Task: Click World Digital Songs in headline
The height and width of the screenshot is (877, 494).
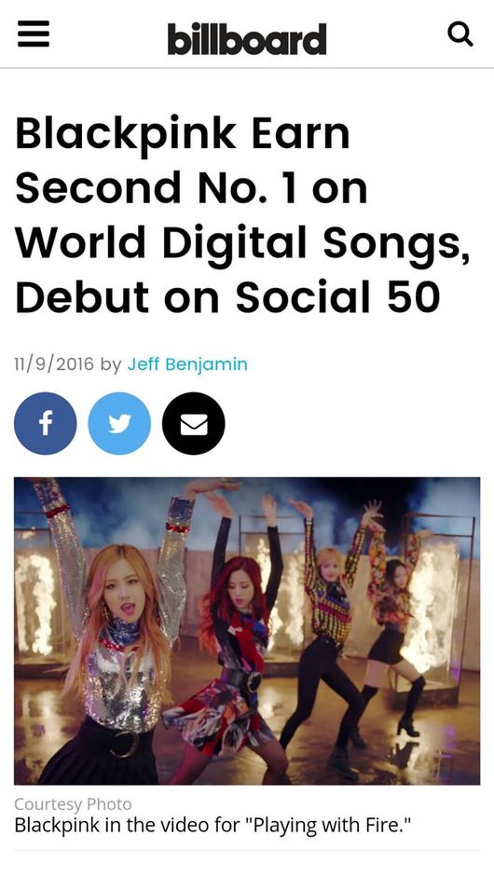Action: 242,244
